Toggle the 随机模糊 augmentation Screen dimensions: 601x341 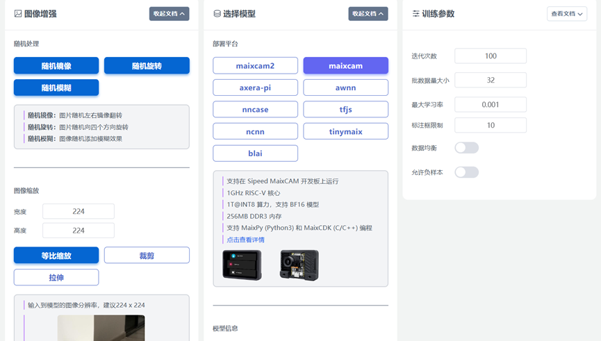click(x=56, y=88)
